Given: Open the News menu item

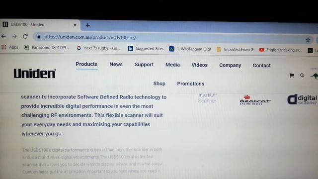Looking at the screenshot, I should click(116, 64).
